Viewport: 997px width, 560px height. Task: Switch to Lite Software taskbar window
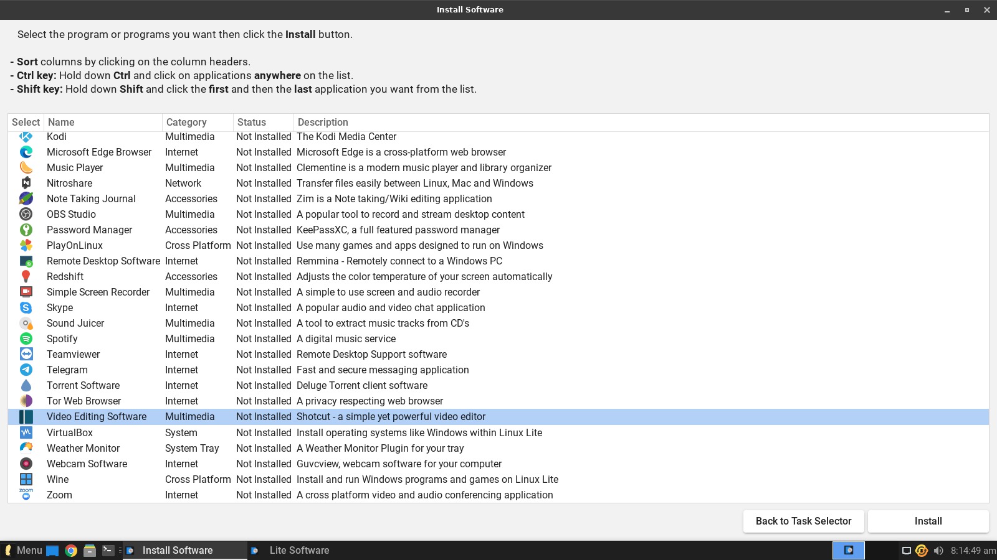pos(299,551)
